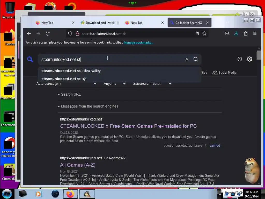The width and height of the screenshot is (265, 199).
Task: Click the duckduckgo engine label
Action: [x=184, y=146]
